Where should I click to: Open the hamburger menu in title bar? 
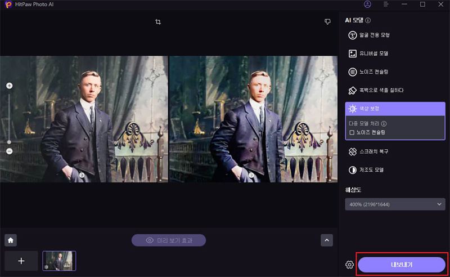(x=386, y=5)
